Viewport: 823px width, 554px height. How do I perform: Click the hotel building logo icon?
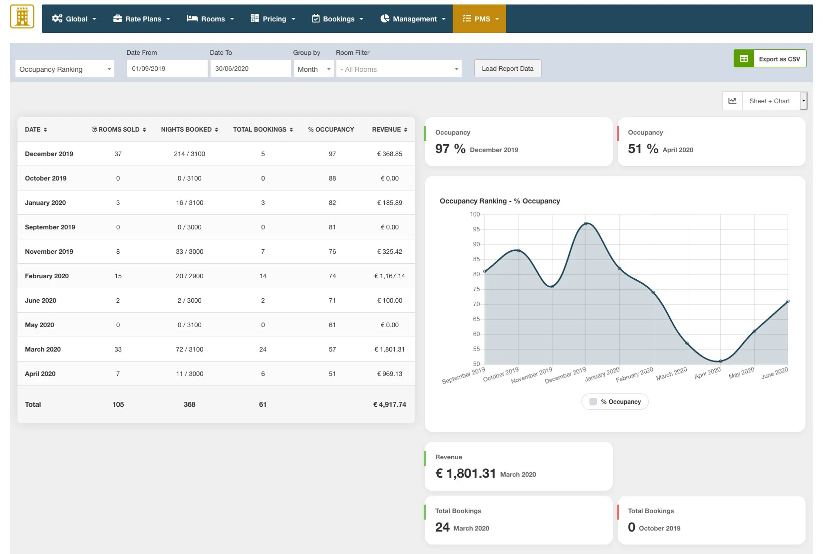(22, 17)
